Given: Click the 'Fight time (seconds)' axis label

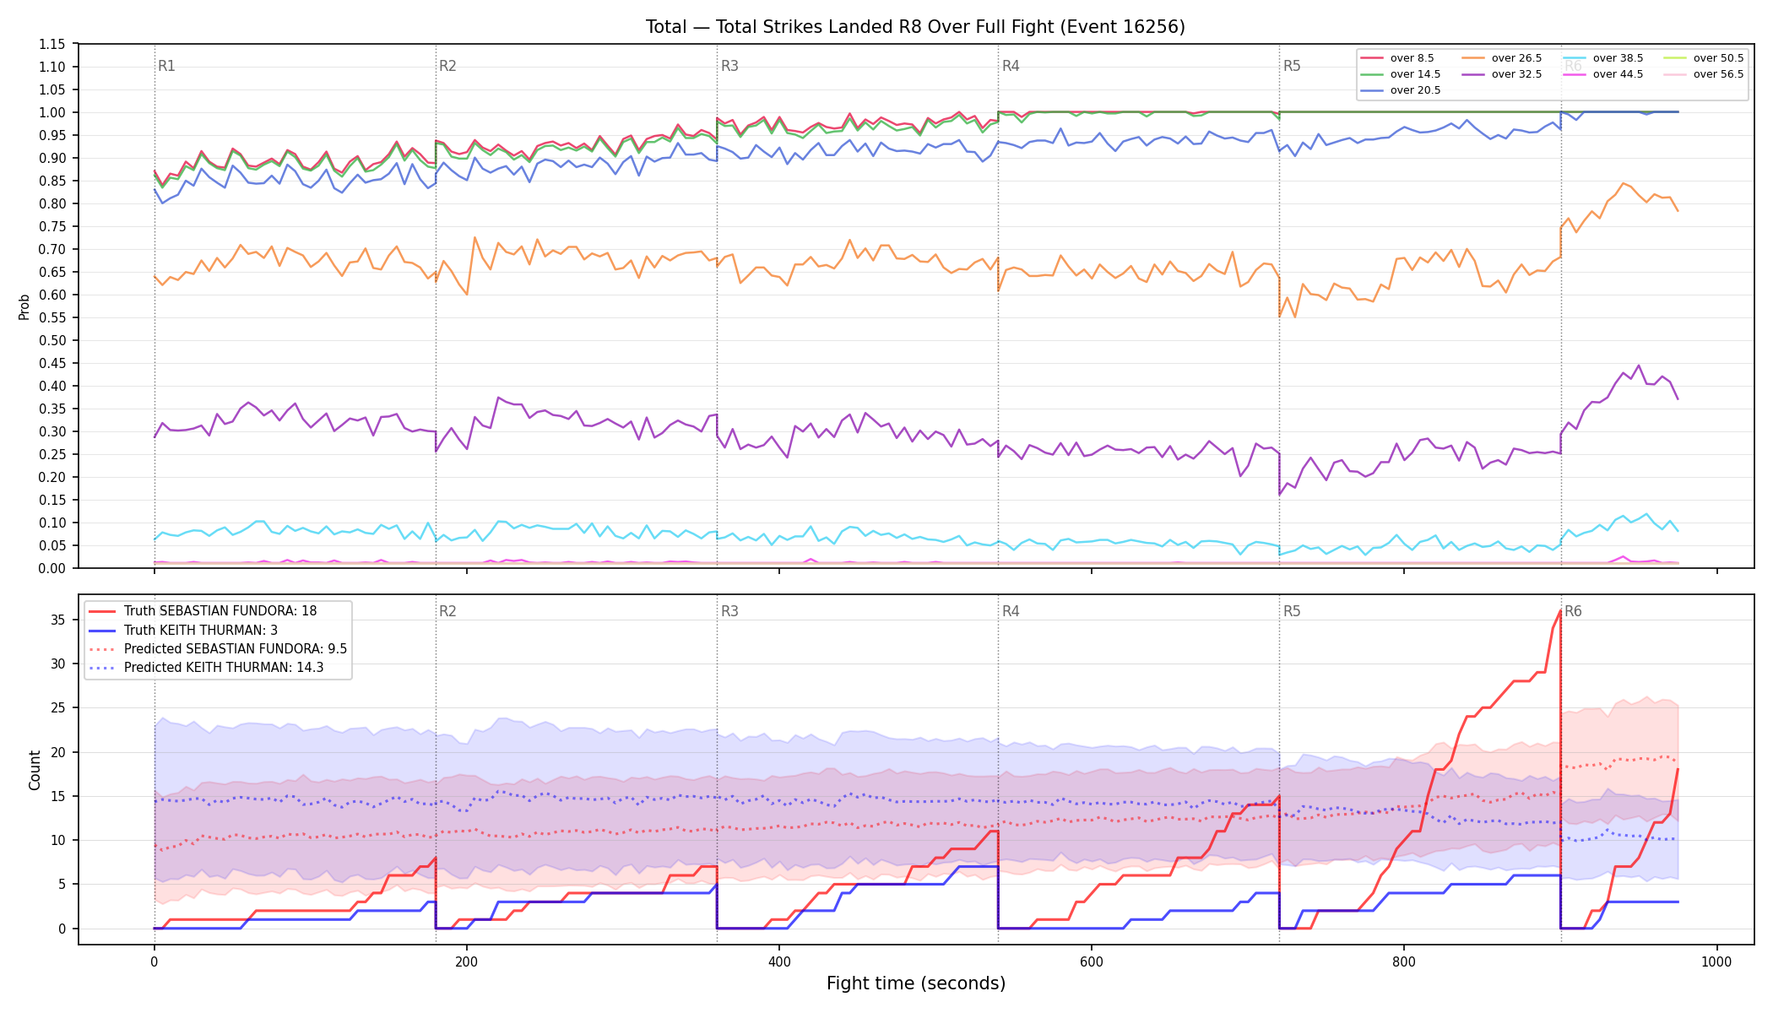Looking at the screenshot, I should [916, 983].
